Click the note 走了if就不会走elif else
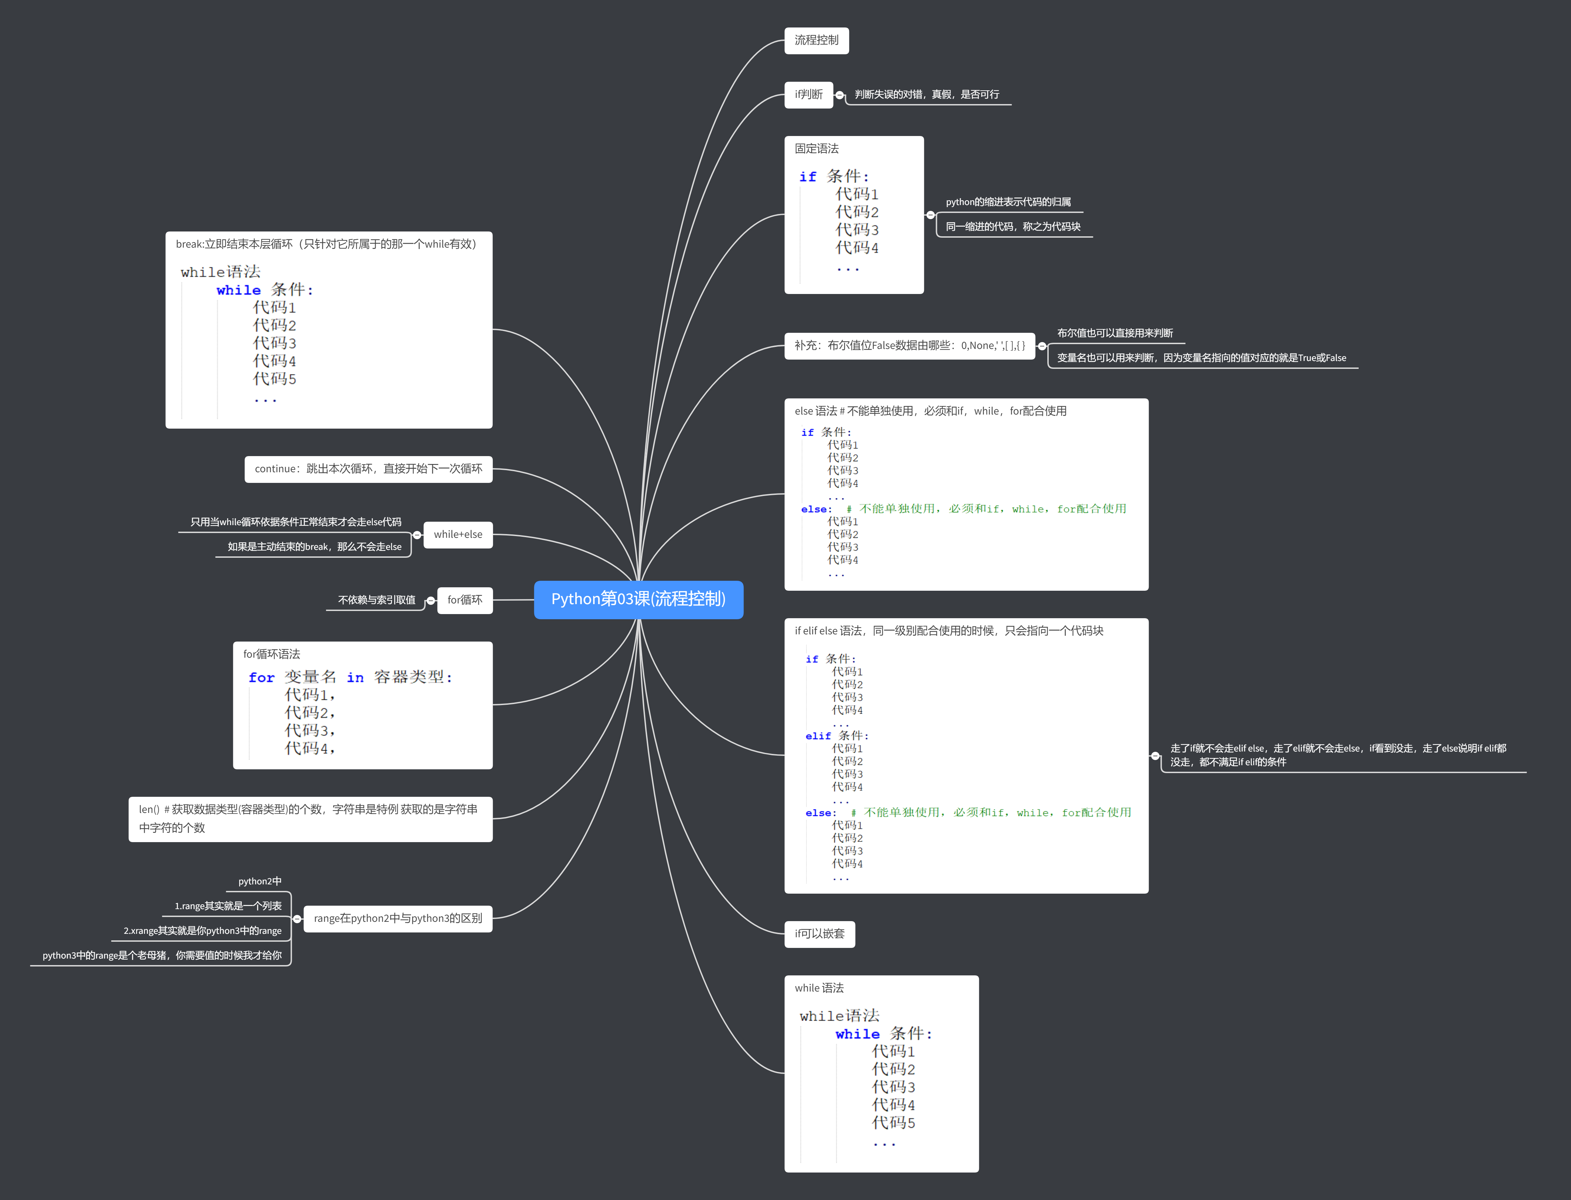 click(1338, 756)
